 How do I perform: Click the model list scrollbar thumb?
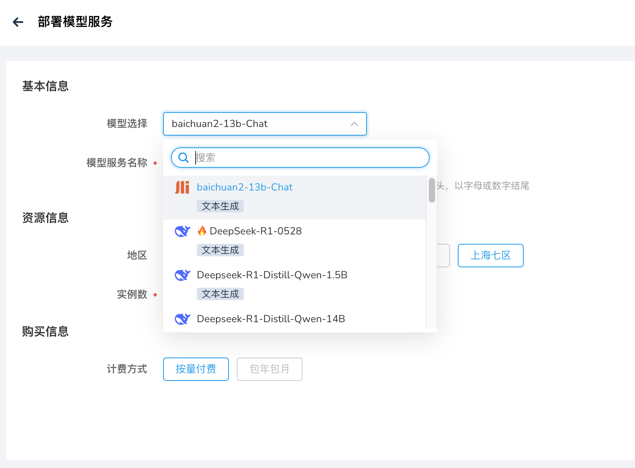432,190
